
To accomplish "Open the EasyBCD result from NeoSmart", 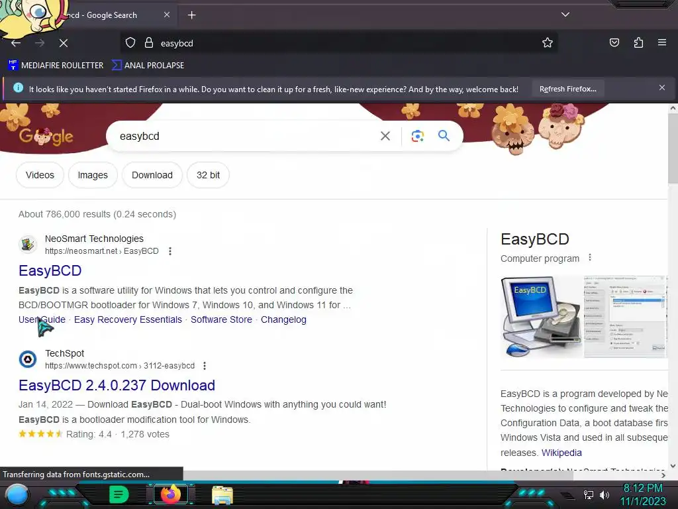I will (x=50, y=270).
